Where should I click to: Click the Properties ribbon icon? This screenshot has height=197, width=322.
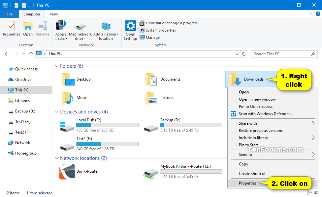point(12,26)
